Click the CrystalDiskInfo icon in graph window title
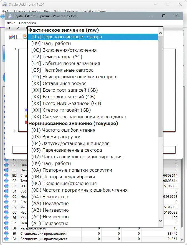Image resolution: width=187 pixels, height=245 pixels. tap(10, 16)
